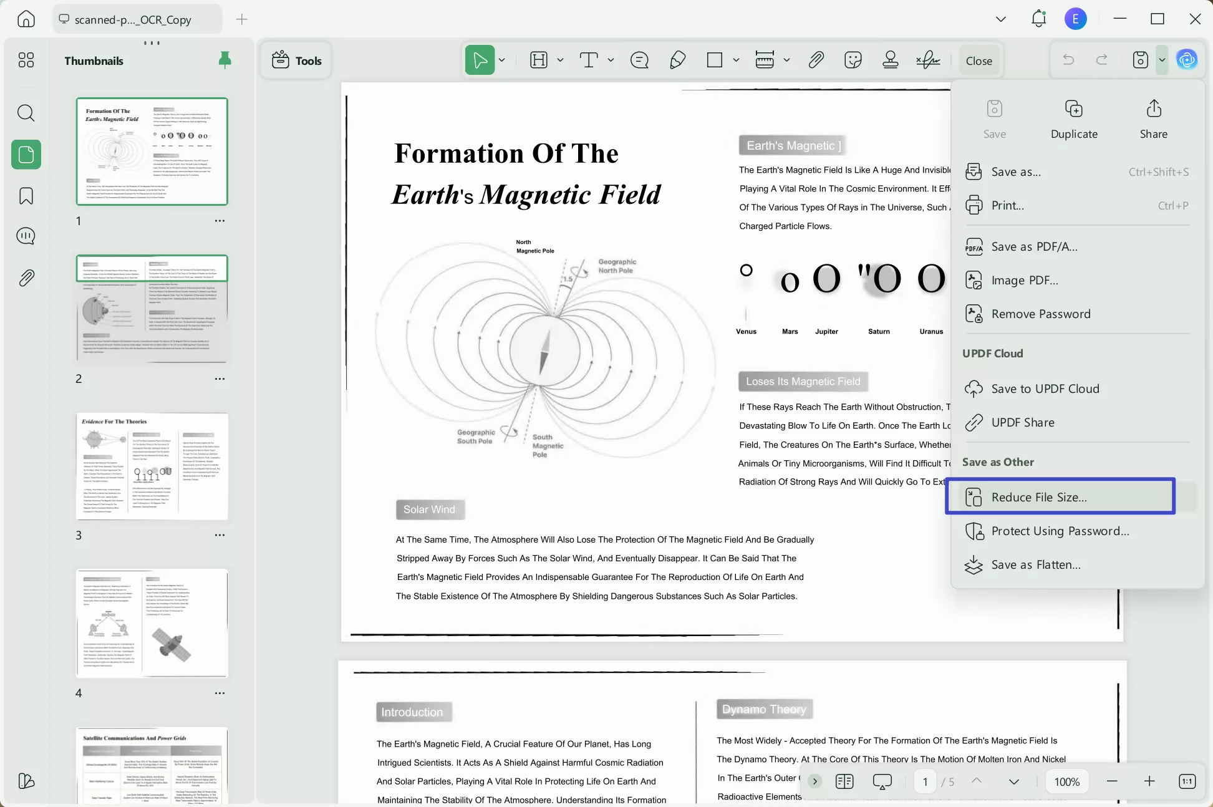Select the text comment tool icon
The width and height of the screenshot is (1213, 807).
[x=589, y=60]
